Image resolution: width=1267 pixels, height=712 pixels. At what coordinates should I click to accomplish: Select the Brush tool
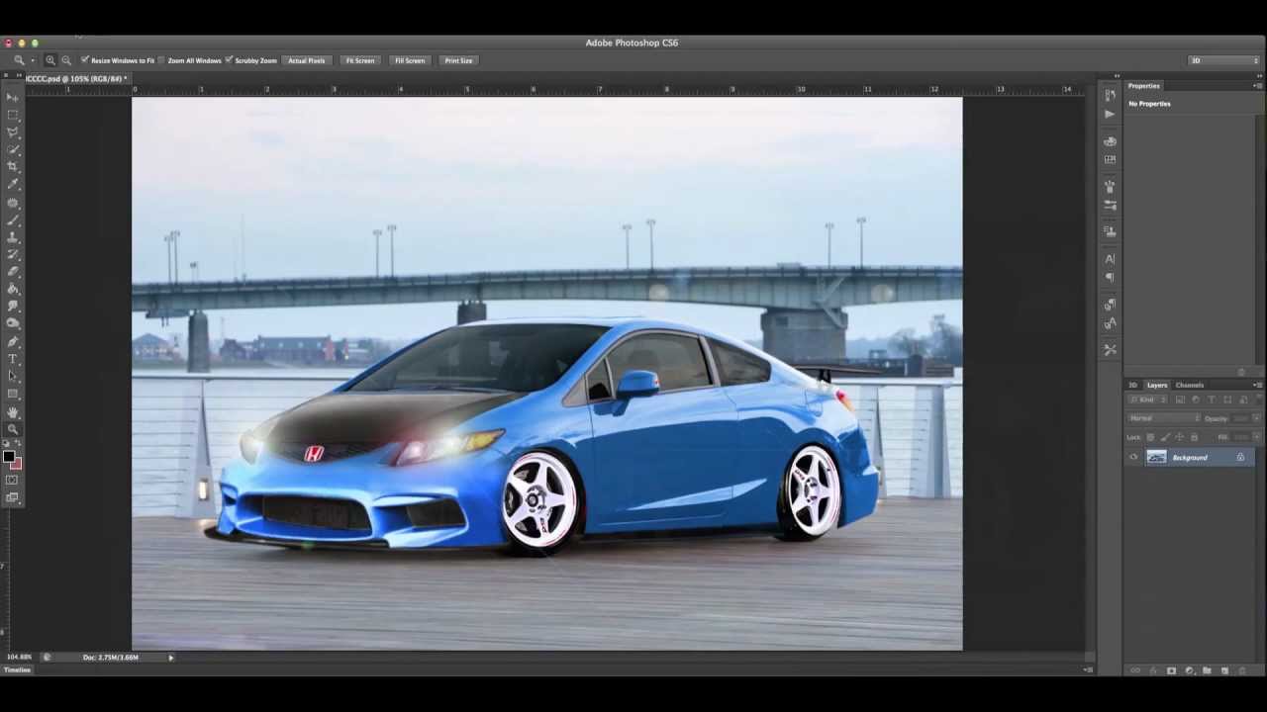point(12,220)
